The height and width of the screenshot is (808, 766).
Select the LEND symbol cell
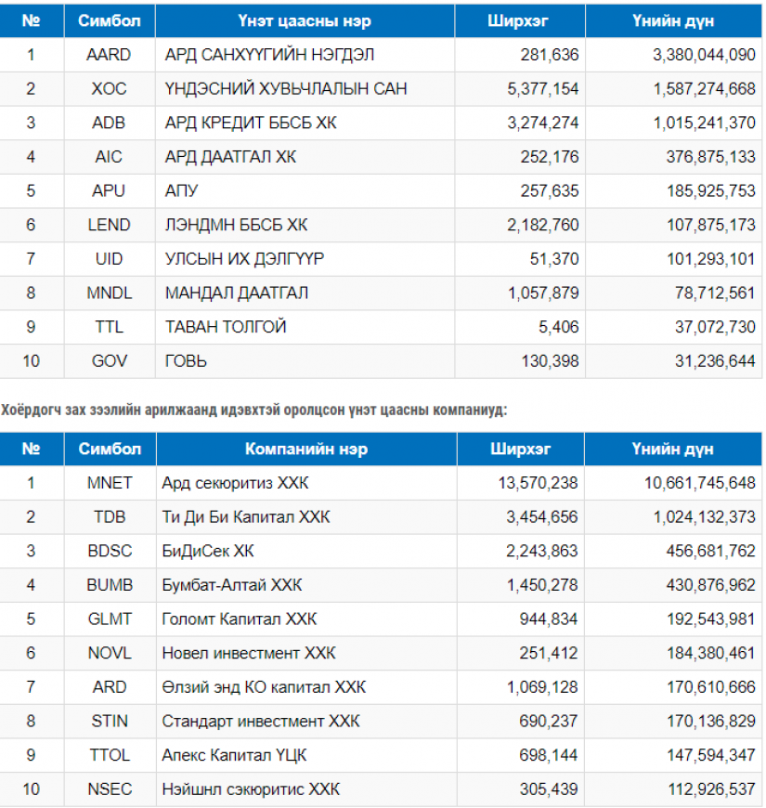pos(109,225)
